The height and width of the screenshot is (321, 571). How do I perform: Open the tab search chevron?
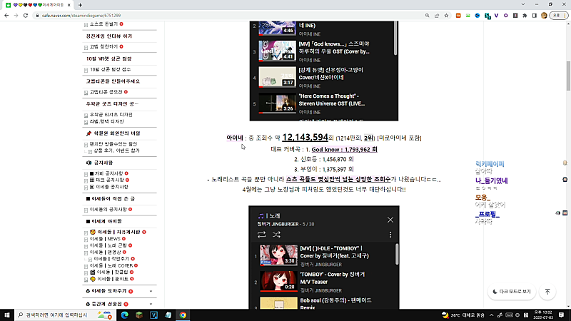(523, 4)
